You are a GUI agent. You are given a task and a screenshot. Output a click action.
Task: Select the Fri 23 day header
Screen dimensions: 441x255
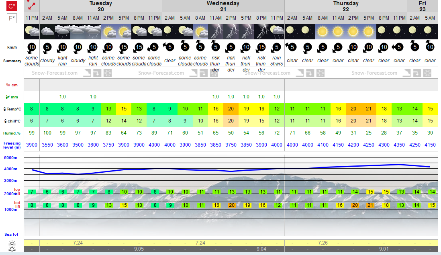(x=422, y=6)
